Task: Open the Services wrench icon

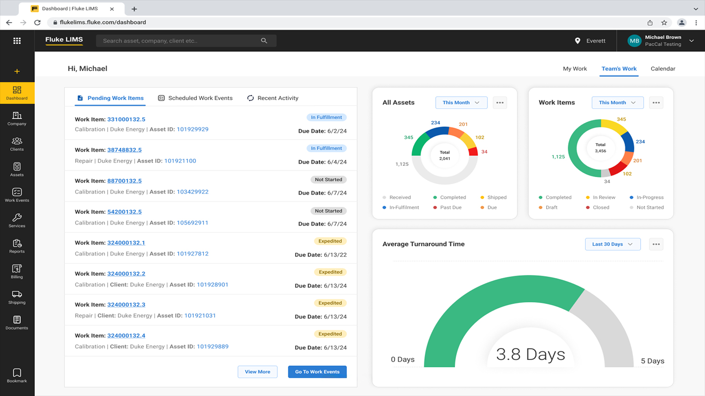Action: (x=17, y=220)
